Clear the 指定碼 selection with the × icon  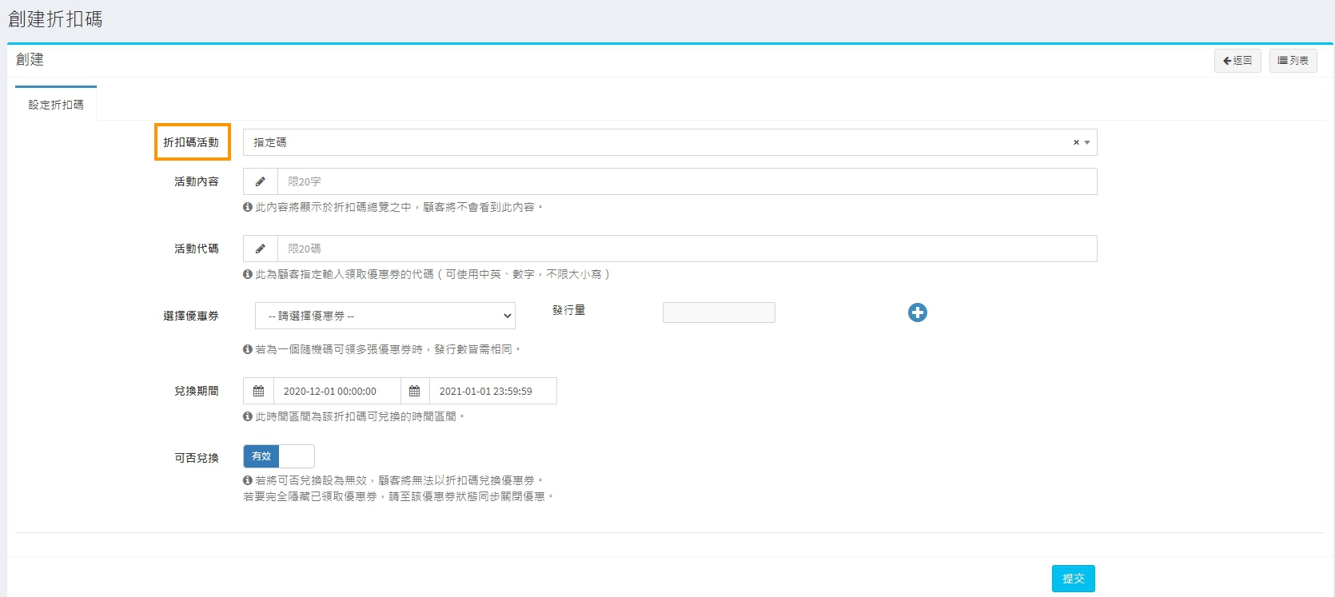(x=1075, y=143)
